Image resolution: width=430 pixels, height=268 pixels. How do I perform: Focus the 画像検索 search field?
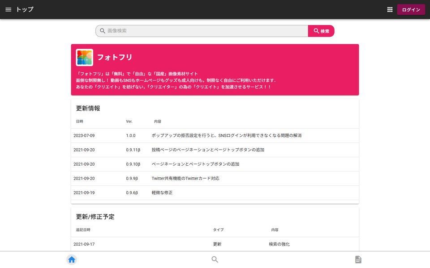pyautogui.click(x=202, y=31)
